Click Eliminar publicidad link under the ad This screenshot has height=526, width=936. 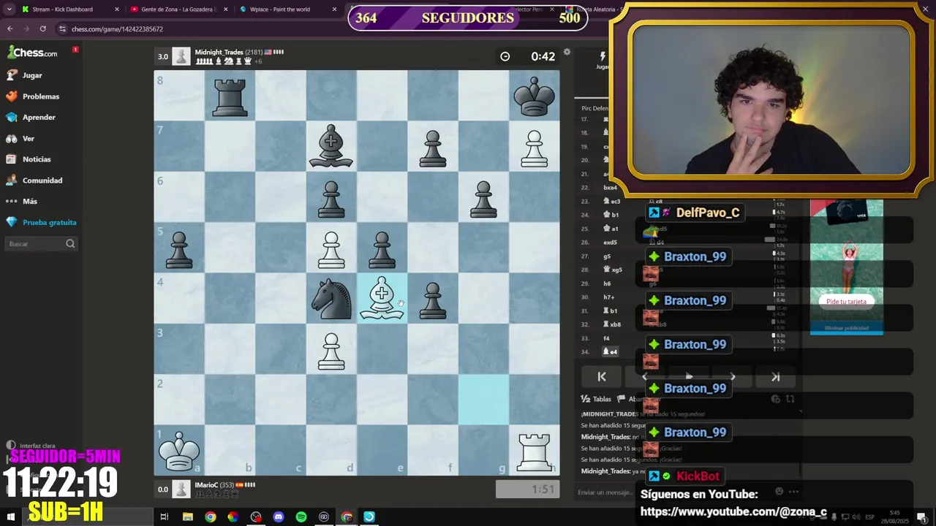pyautogui.click(x=846, y=328)
